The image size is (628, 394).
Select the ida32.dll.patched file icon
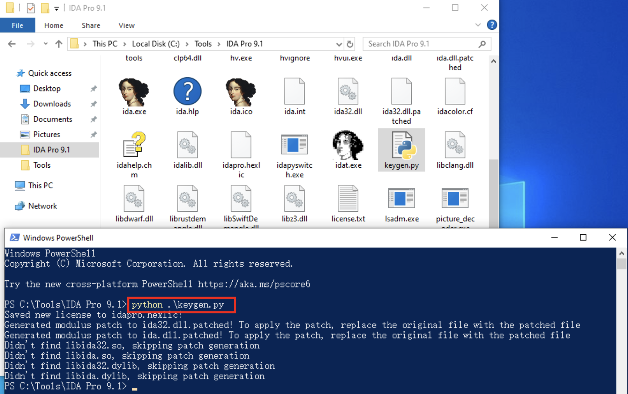pyautogui.click(x=402, y=92)
